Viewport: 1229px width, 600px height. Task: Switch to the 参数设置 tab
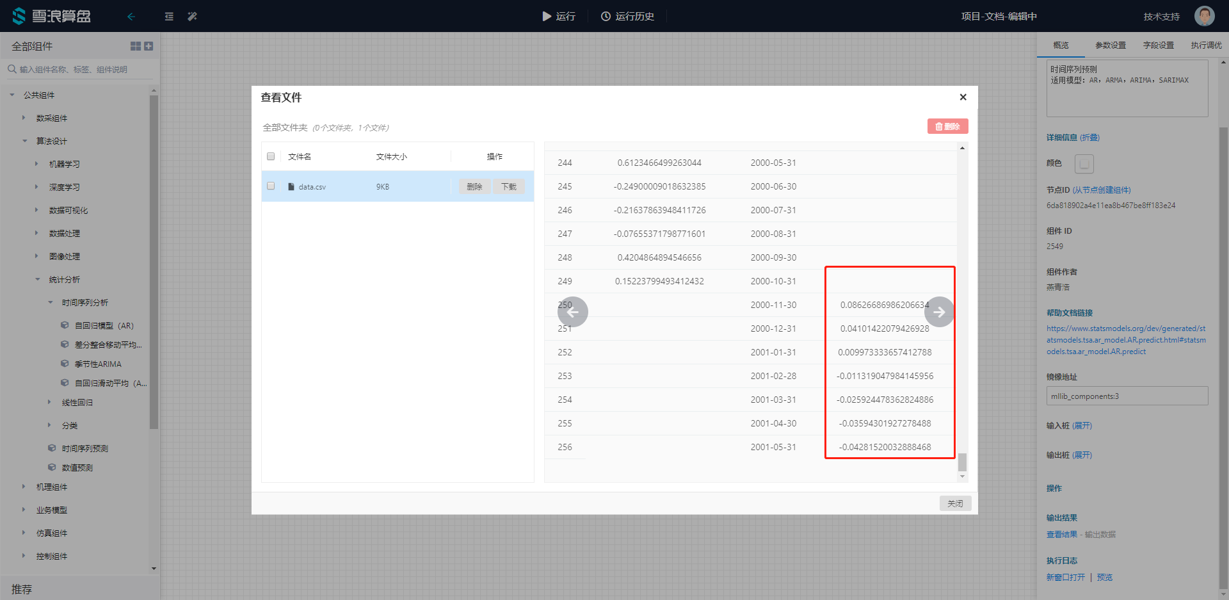coord(1110,45)
